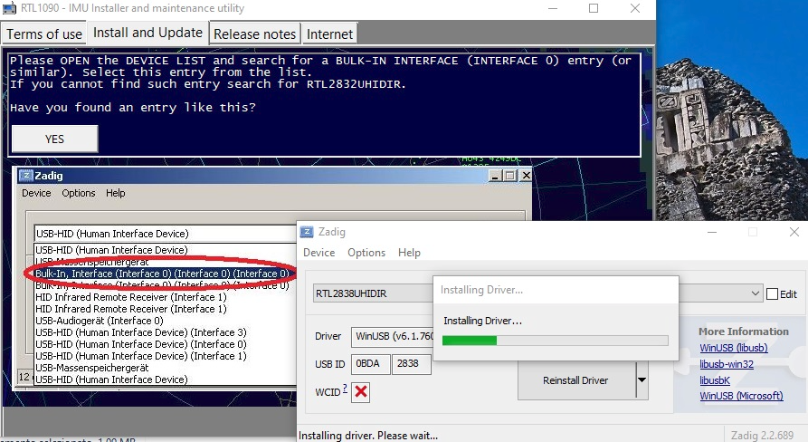Open the libusb-win32 link
Image resolution: width=808 pixels, height=442 pixels.
pyautogui.click(x=726, y=364)
